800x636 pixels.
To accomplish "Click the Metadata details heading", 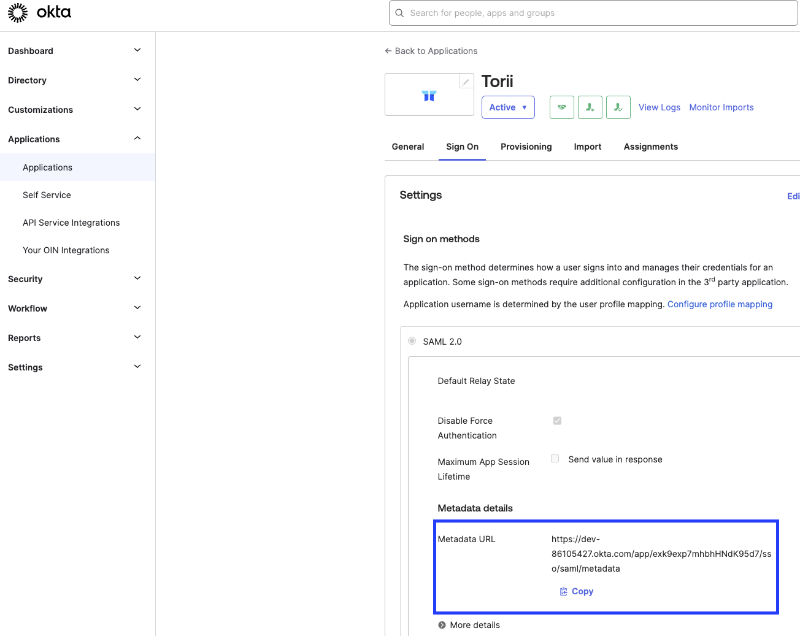I will pyautogui.click(x=475, y=508).
